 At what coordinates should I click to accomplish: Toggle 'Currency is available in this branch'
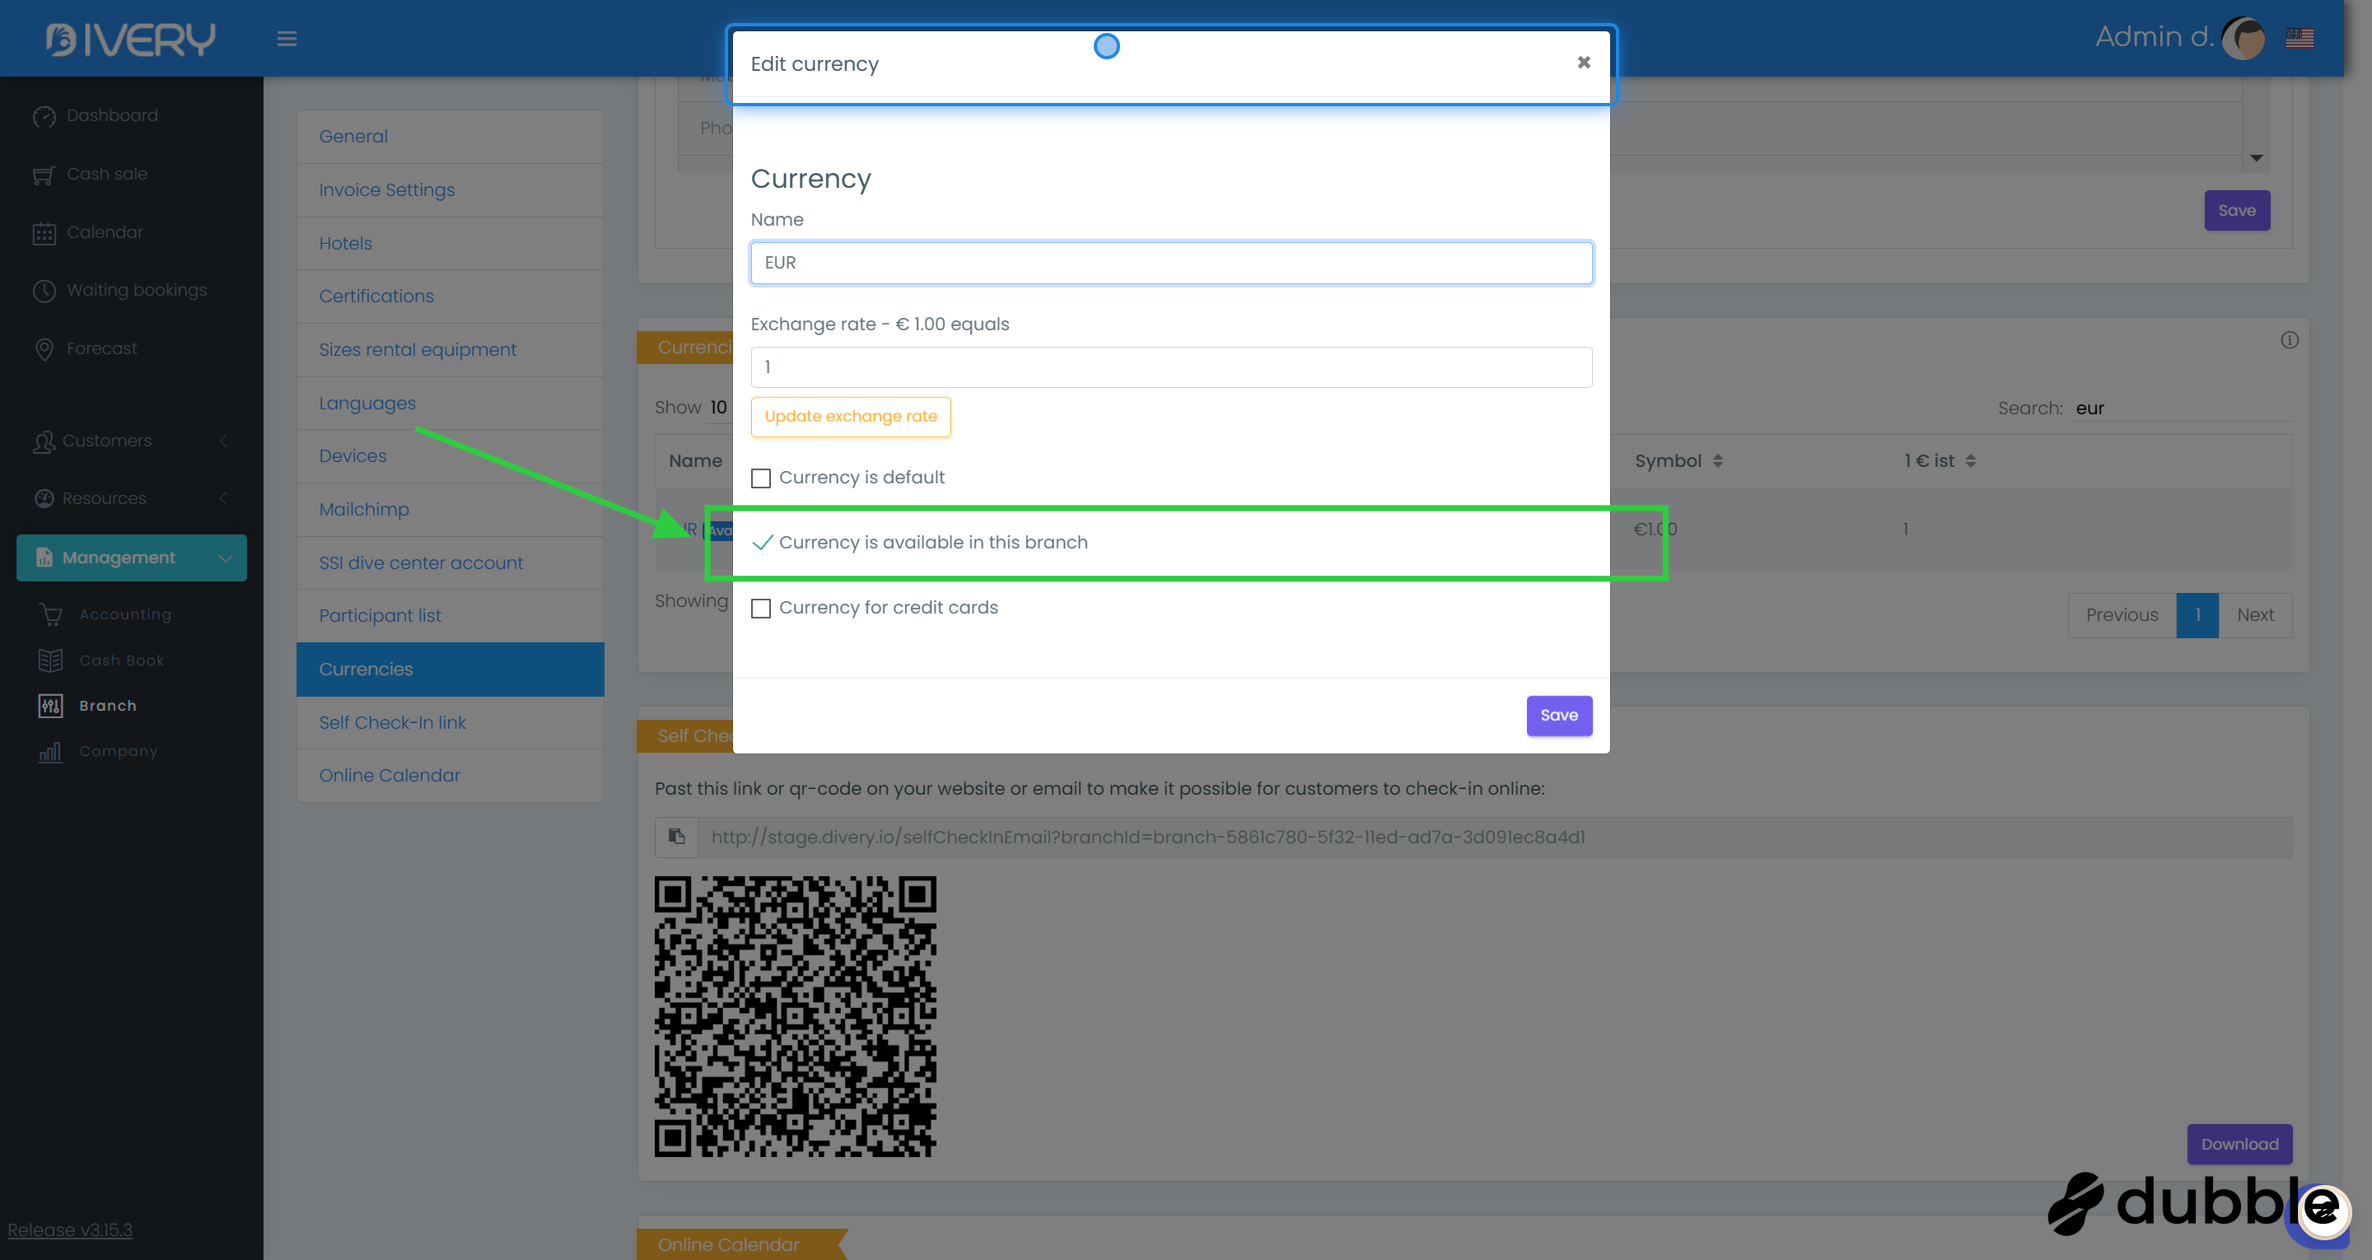763,543
